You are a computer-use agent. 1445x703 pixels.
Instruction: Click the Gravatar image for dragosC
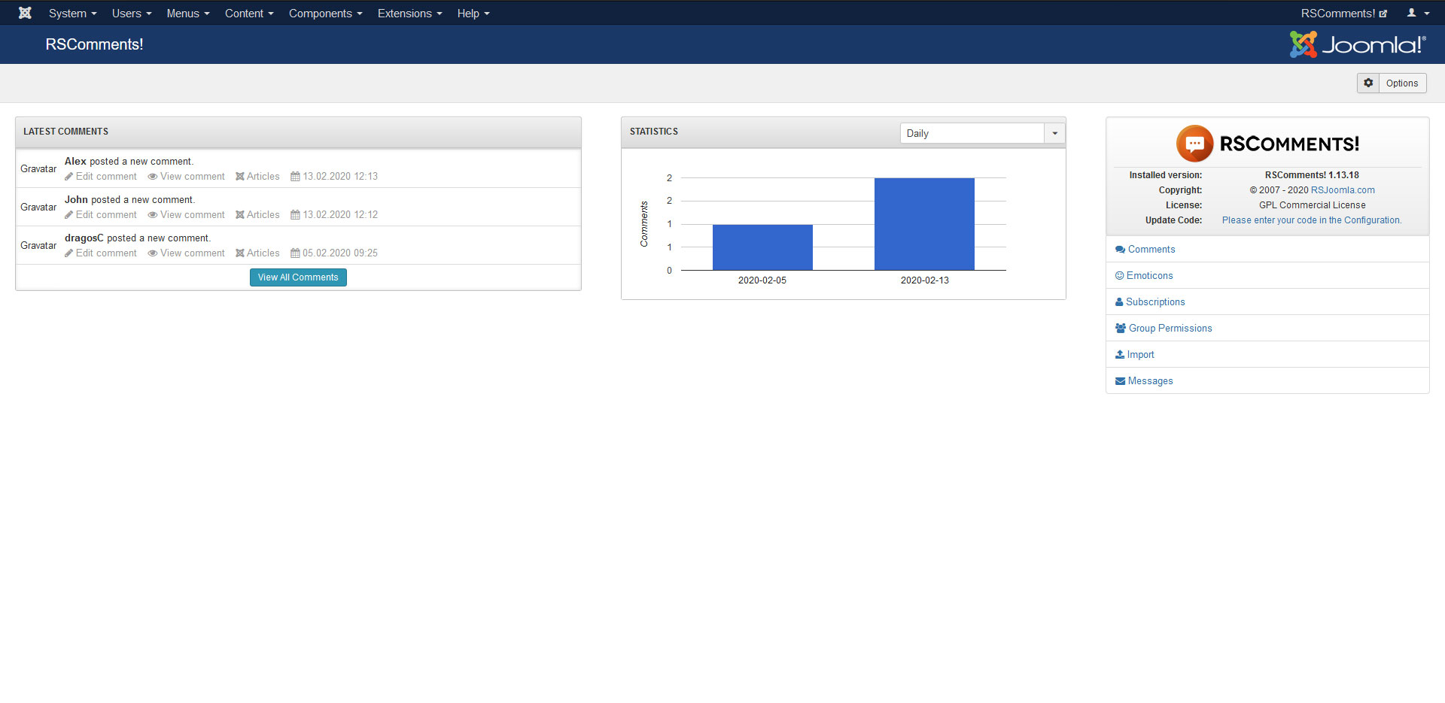(x=38, y=246)
